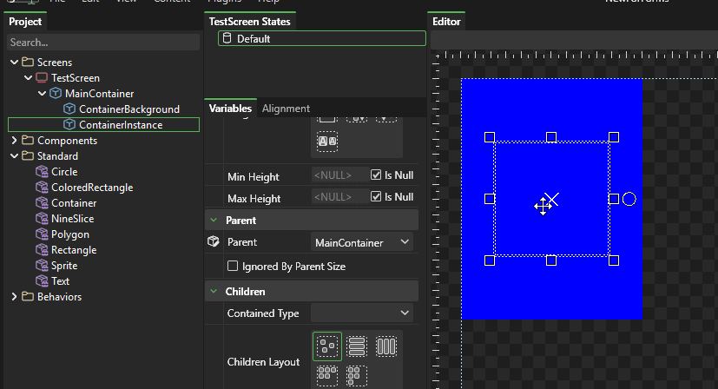Switch to the Alignment tab
The image size is (718, 389).
[x=286, y=109]
